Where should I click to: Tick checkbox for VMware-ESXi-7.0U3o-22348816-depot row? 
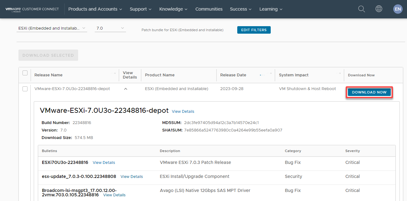pyautogui.click(x=25, y=89)
